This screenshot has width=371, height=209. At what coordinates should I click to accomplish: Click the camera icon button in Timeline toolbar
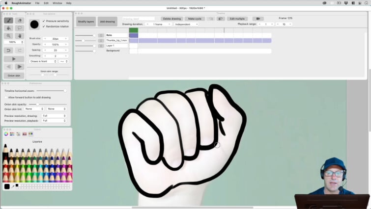[x=258, y=19]
